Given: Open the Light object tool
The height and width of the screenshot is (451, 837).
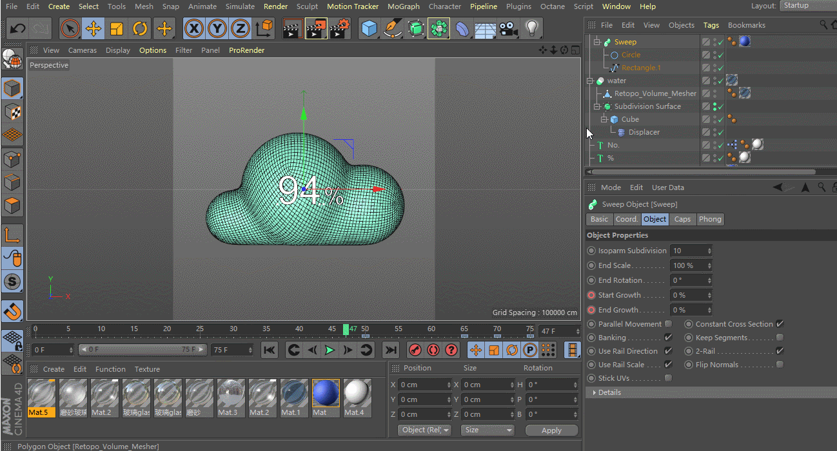Looking at the screenshot, I should tap(531, 28).
